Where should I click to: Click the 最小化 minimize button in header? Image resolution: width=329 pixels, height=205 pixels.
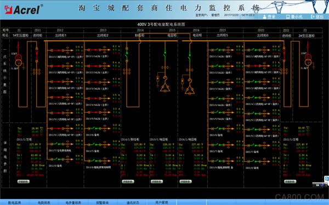click(x=294, y=17)
